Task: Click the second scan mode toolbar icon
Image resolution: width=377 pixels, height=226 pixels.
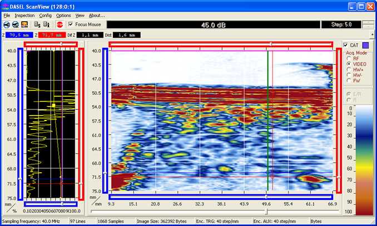Action: click(x=15, y=24)
